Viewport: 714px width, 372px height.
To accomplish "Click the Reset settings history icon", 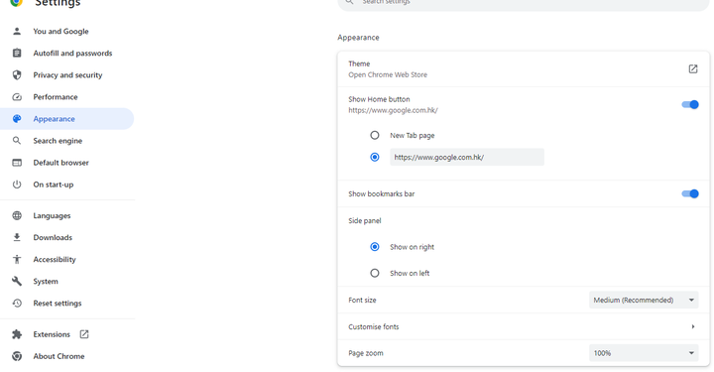I will (x=17, y=304).
